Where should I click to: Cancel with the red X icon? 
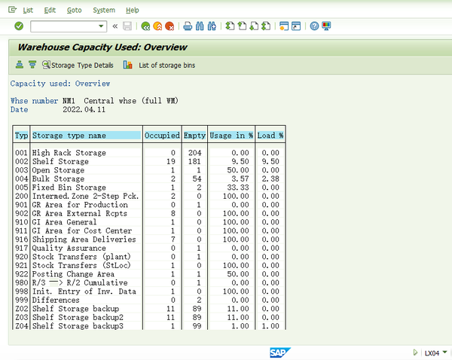[x=169, y=26]
